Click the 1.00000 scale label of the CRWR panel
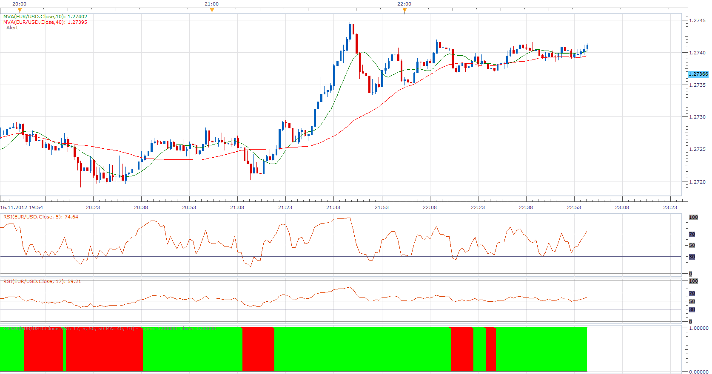 pyautogui.click(x=698, y=328)
